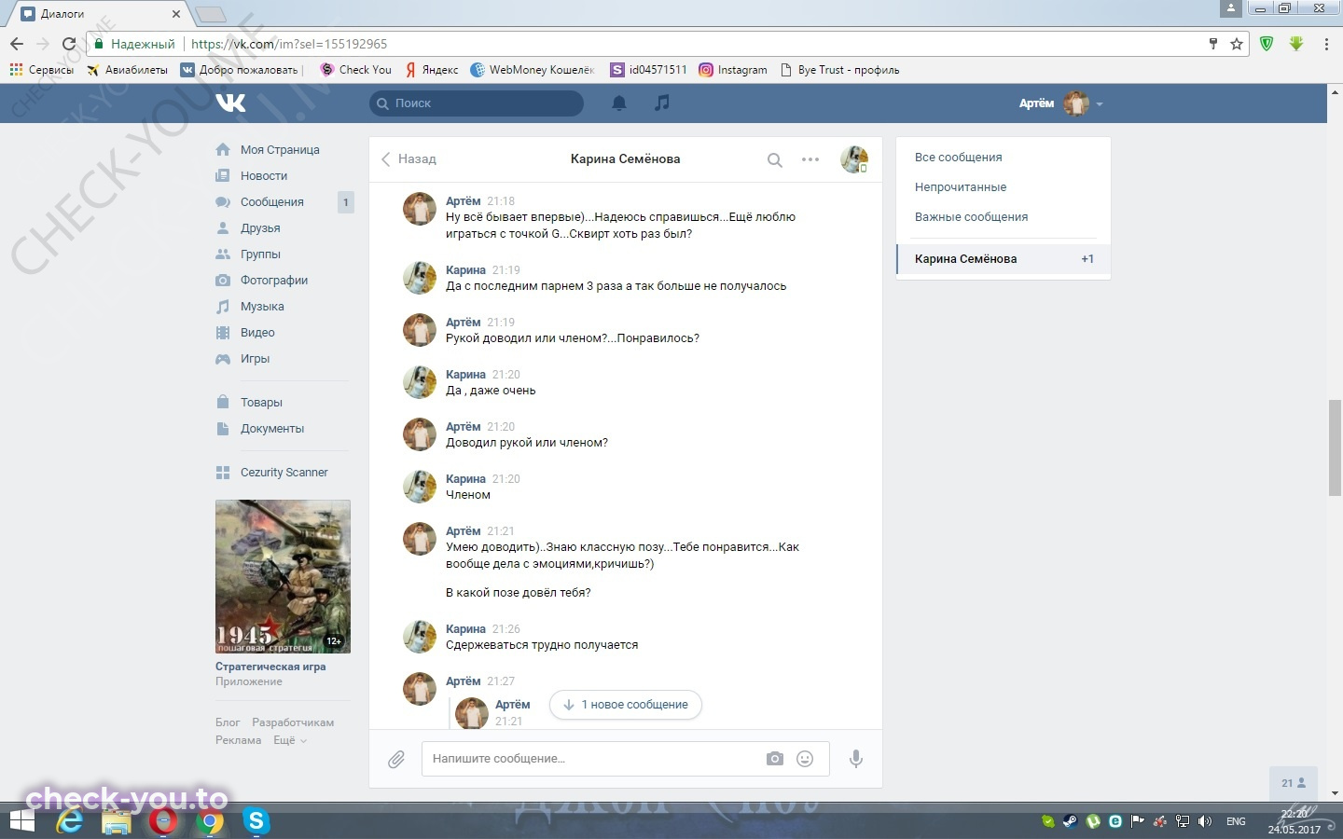This screenshot has height=839, width=1343.
Task: Expand Ещё footer dropdown
Action: tap(289, 740)
